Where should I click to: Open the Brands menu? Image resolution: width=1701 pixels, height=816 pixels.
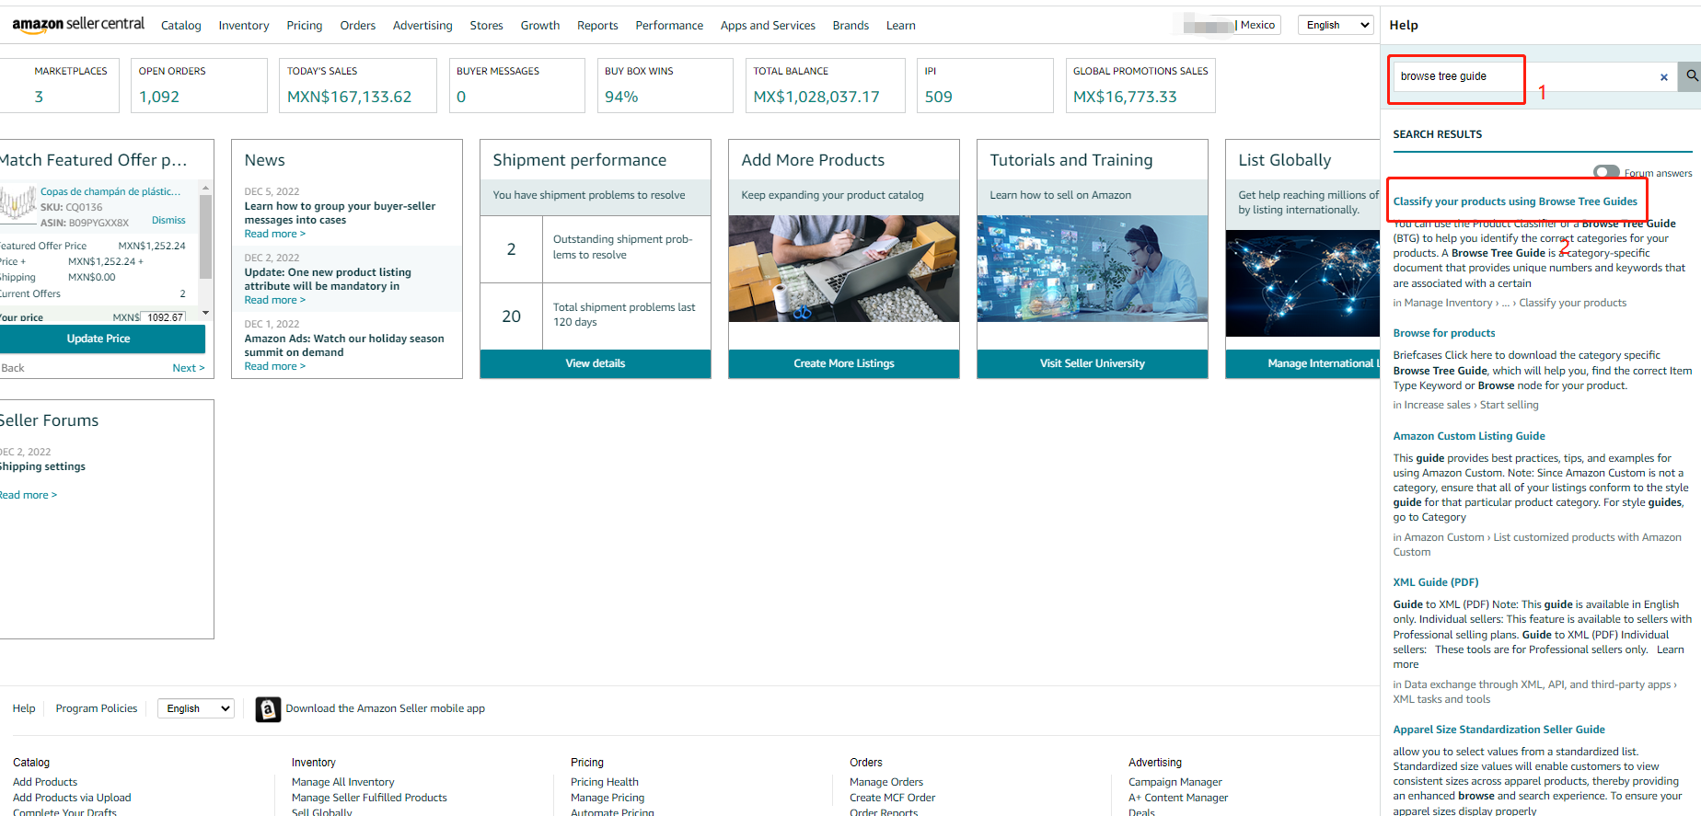pos(850,26)
